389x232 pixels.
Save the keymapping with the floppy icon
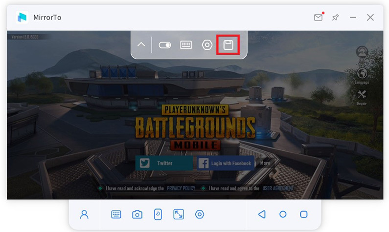(228, 45)
